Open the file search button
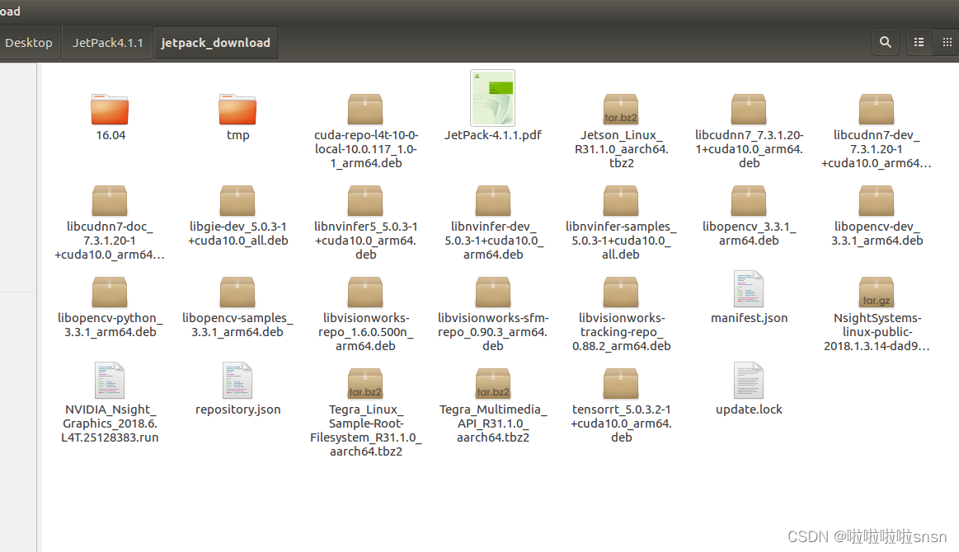 coord(885,42)
